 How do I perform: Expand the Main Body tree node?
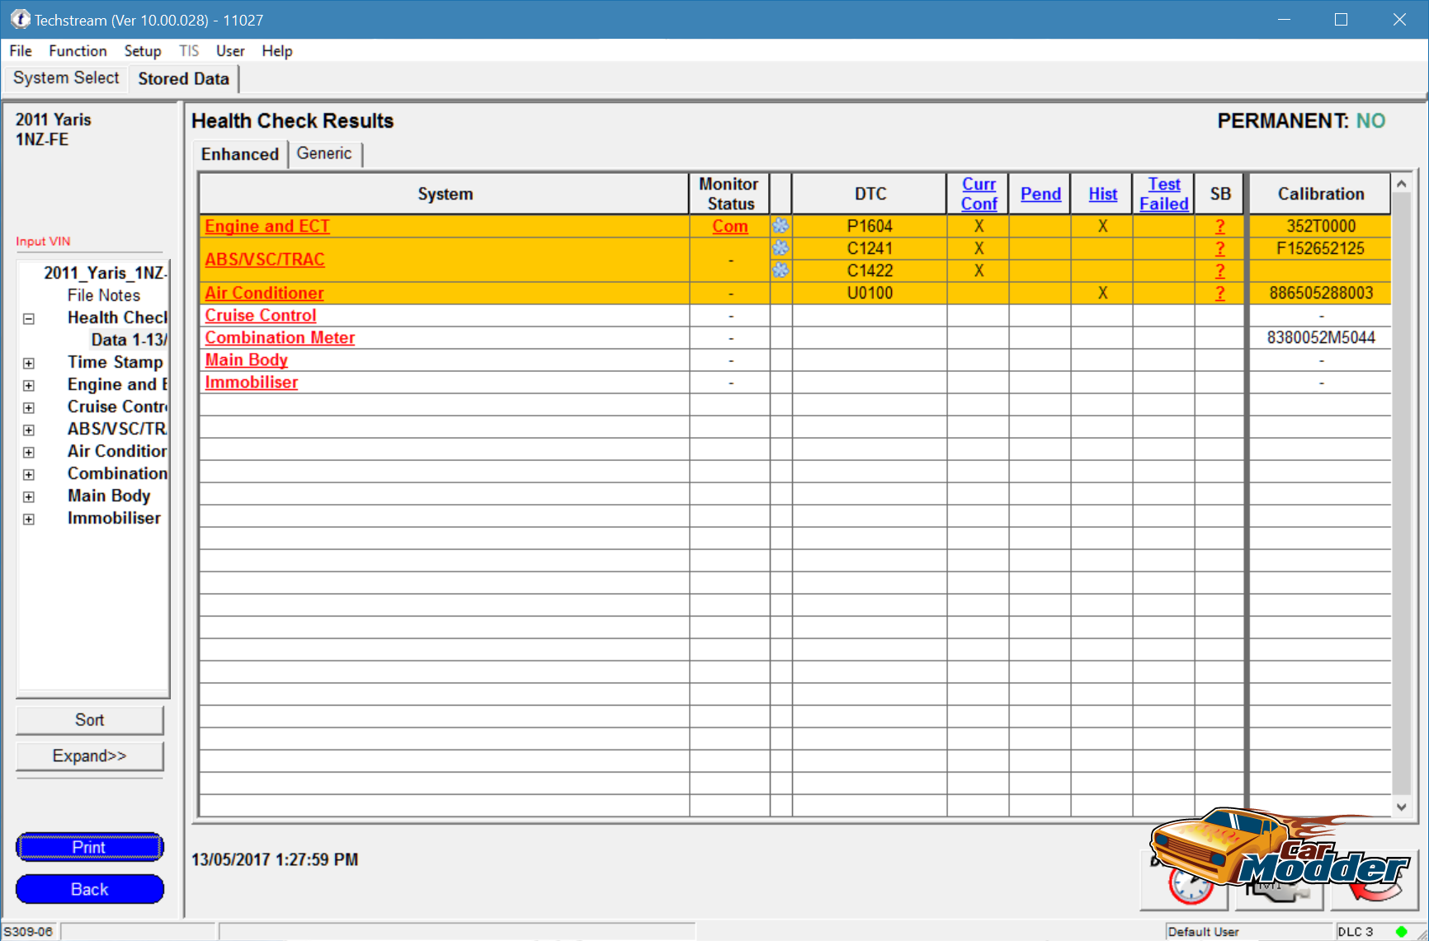[x=29, y=496]
